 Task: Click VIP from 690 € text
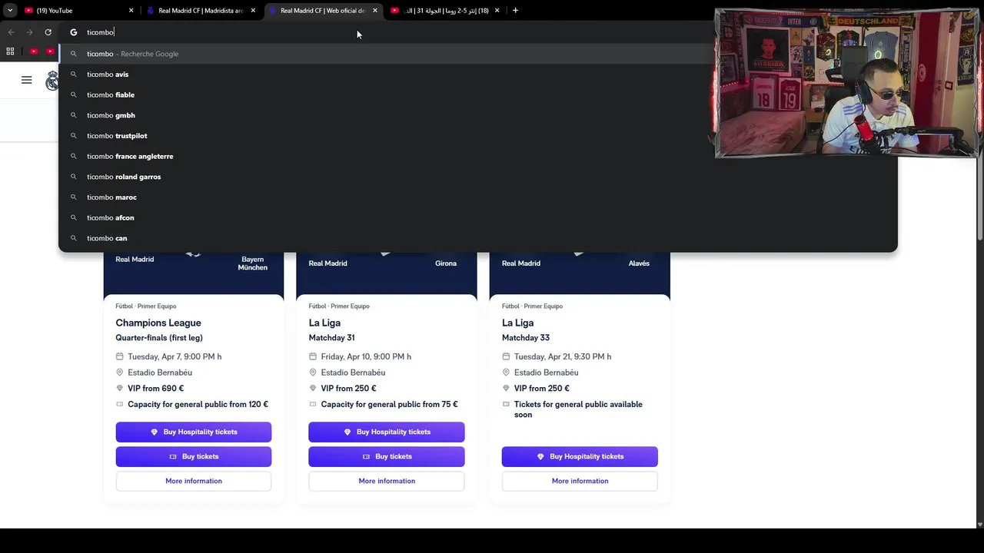pos(155,389)
